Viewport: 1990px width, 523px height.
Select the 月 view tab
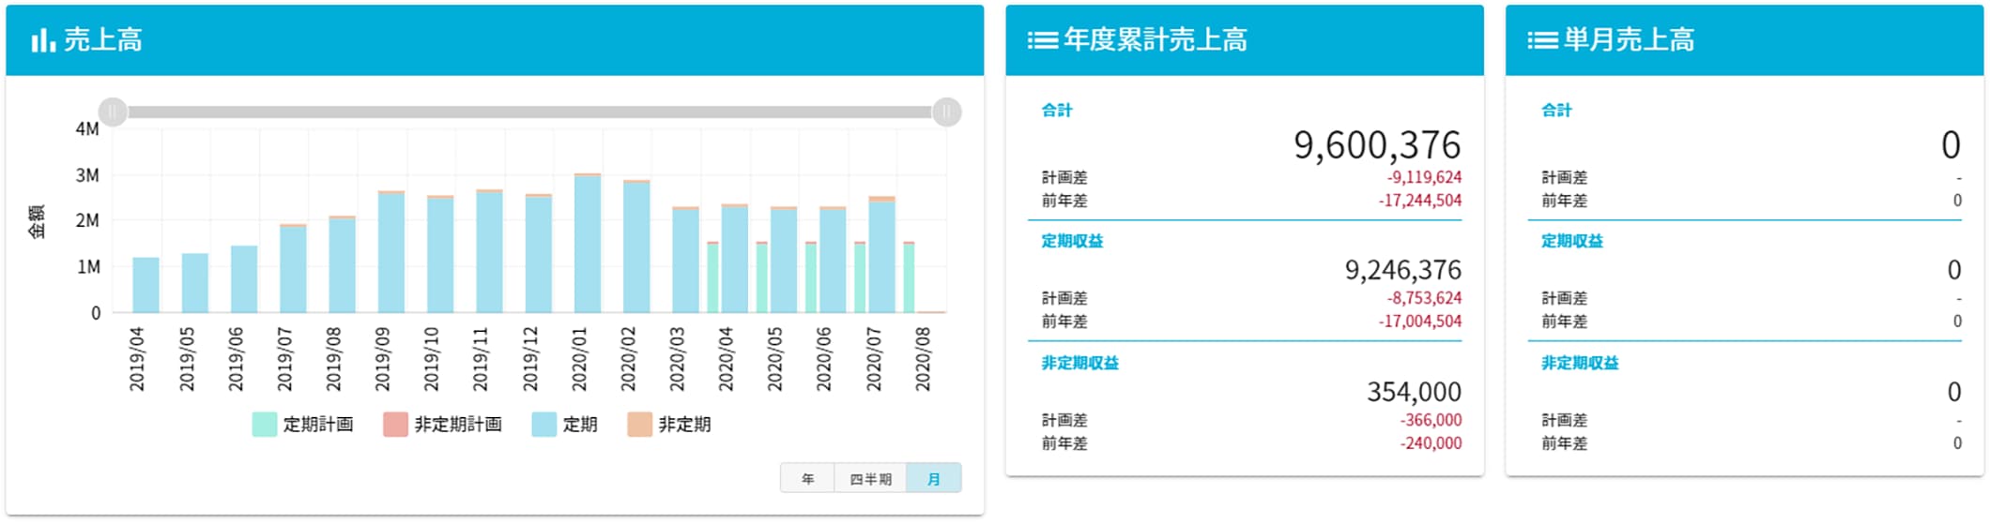(x=933, y=478)
